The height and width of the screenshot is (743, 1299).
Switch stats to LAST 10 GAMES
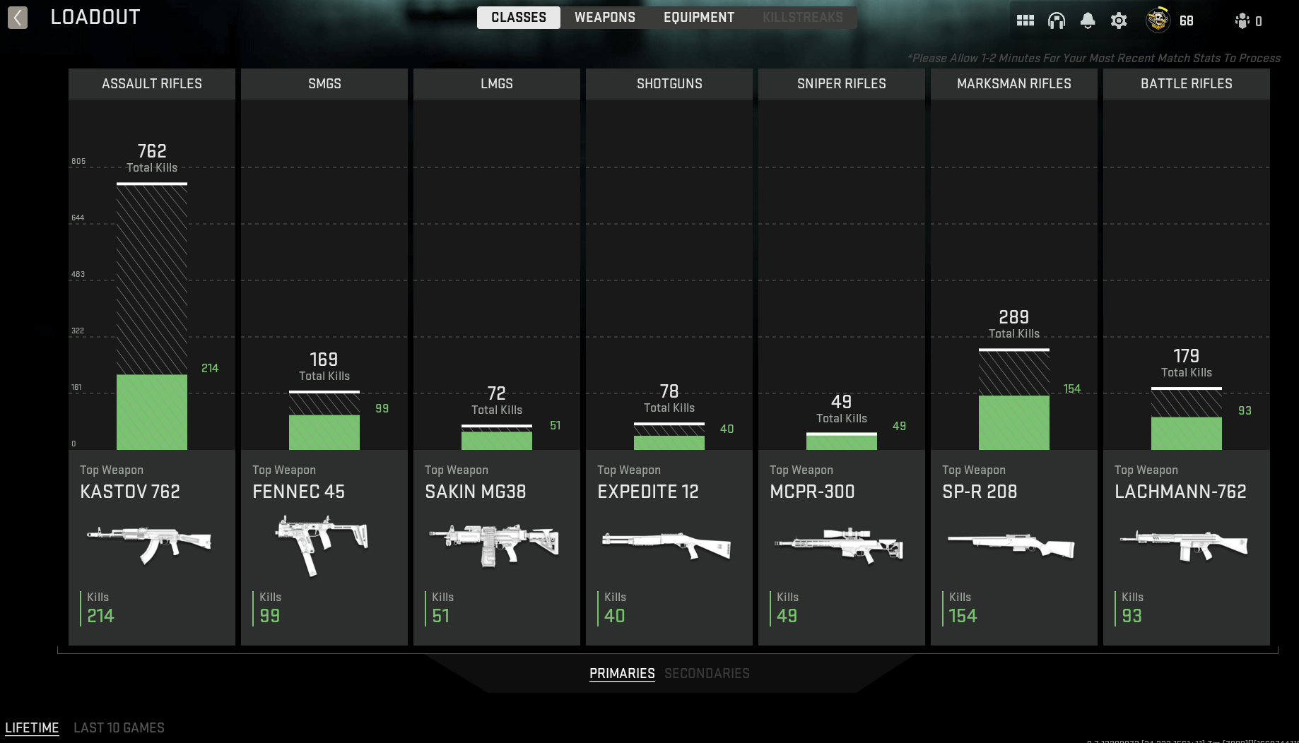[x=119, y=727]
